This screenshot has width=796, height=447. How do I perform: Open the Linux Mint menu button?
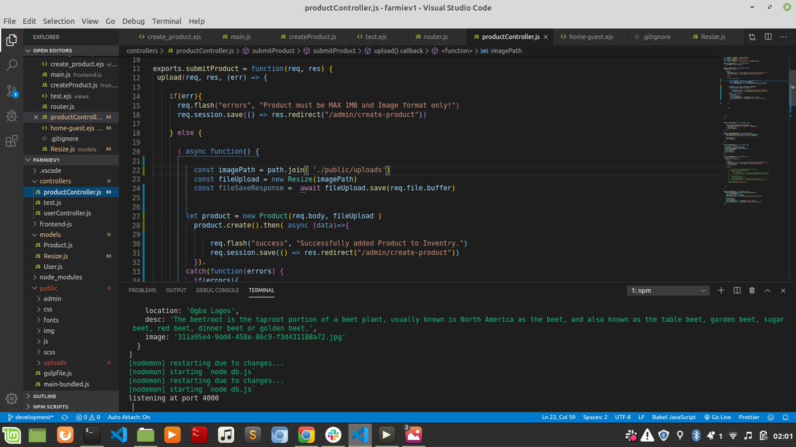coord(13,435)
